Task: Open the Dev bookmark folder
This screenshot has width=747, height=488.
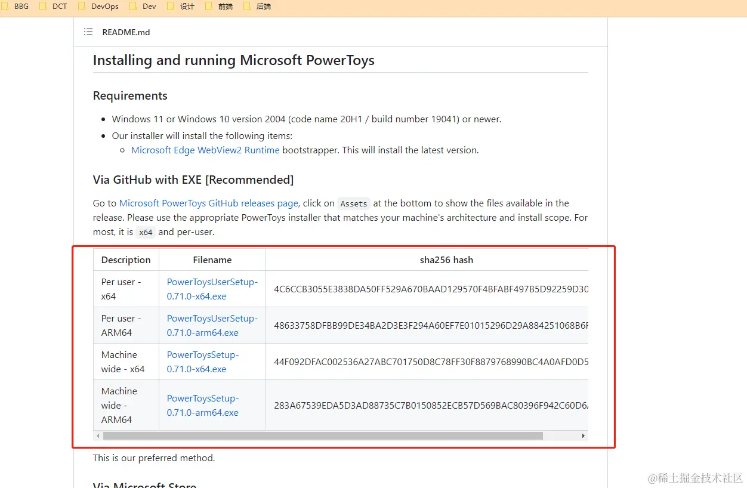Action: pyautogui.click(x=143, y=7)
